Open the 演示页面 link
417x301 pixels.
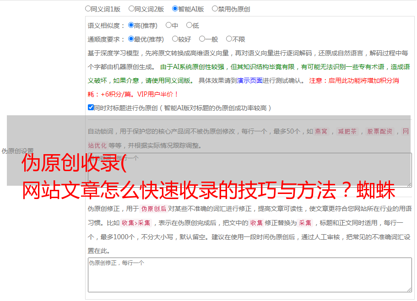(250, 81)
